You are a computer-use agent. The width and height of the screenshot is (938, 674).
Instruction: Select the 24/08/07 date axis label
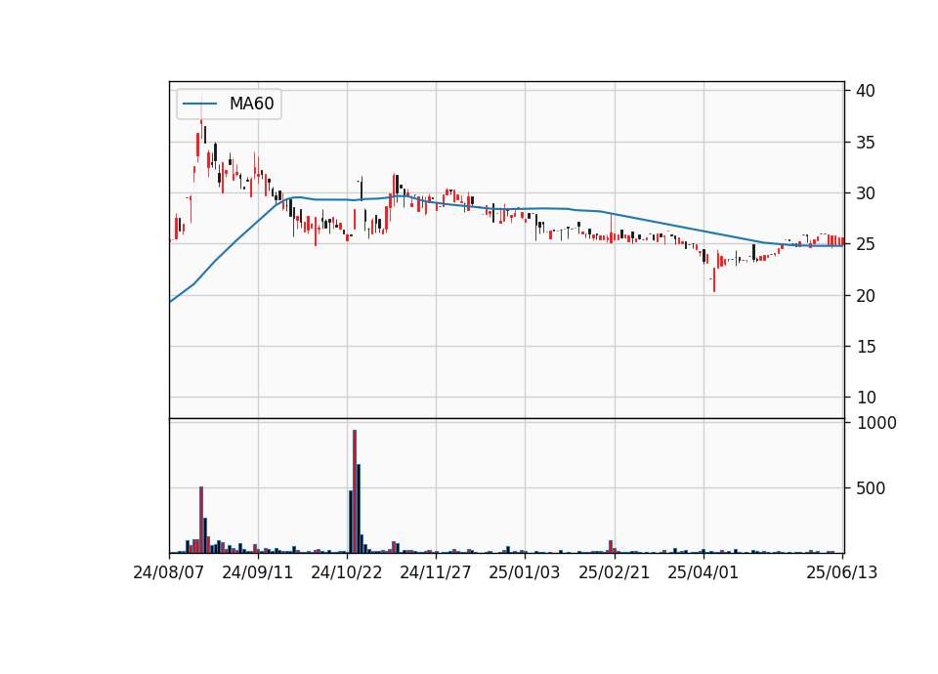169,572
